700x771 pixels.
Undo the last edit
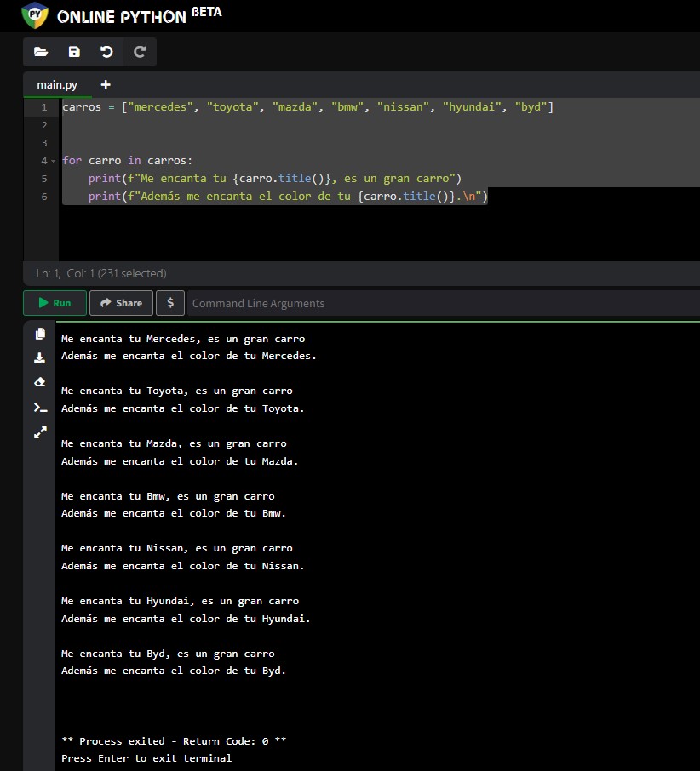coord(106,52)
